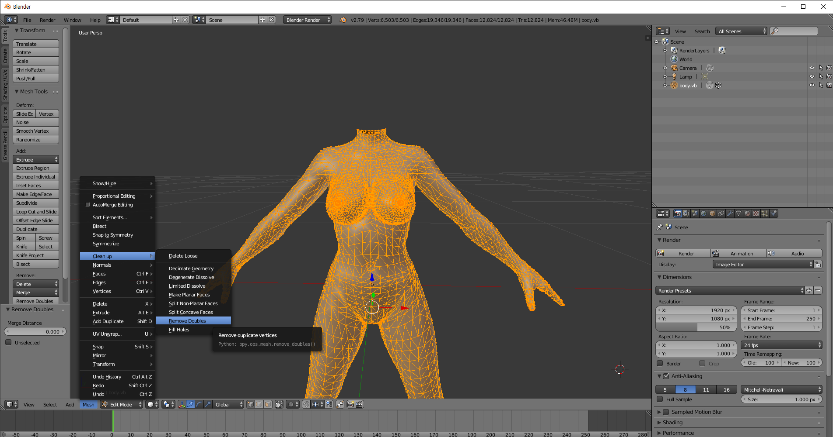This screenshot has height=437, width=833.
Task: Switch to face select mode
Action: click(268, 404)
